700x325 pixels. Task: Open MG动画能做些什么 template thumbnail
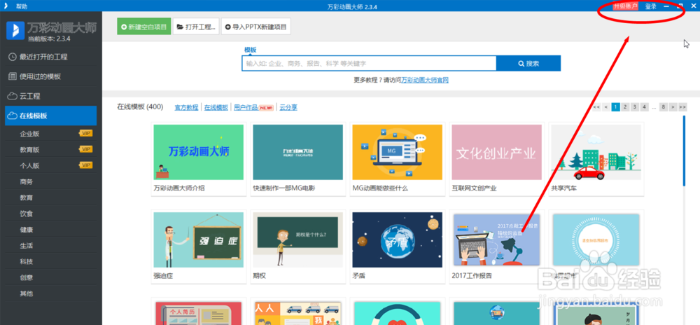pos(398,152)
